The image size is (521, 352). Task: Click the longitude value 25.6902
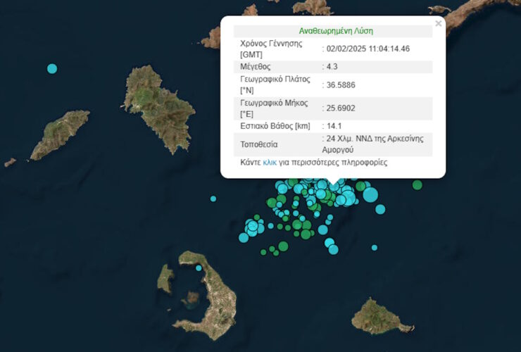(x=339, y=108)
